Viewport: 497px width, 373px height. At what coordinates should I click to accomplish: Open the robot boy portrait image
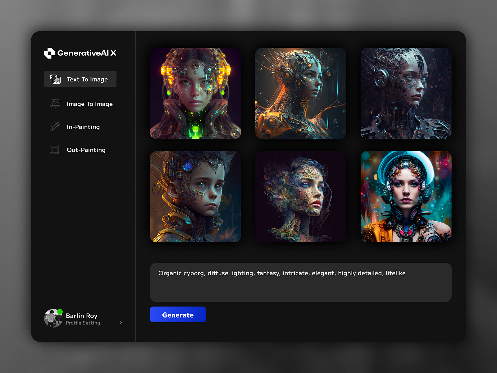(x=195, y=196)
